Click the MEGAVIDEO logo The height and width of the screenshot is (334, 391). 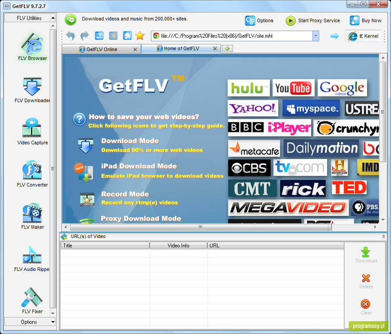coord(288,208)
